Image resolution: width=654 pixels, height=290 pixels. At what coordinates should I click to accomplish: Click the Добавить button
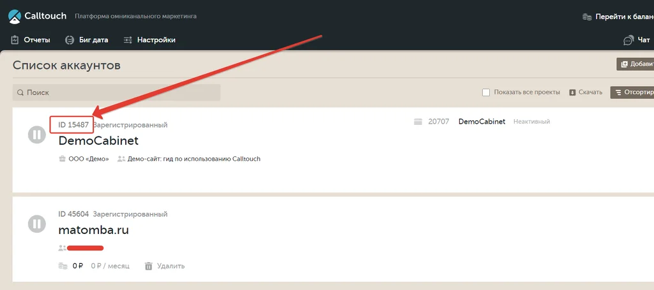(635, 64)
